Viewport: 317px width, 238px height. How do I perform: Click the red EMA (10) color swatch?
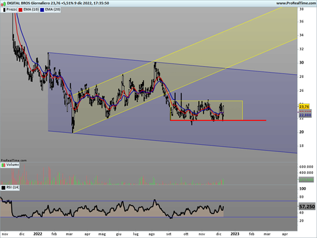click(20, 10)
